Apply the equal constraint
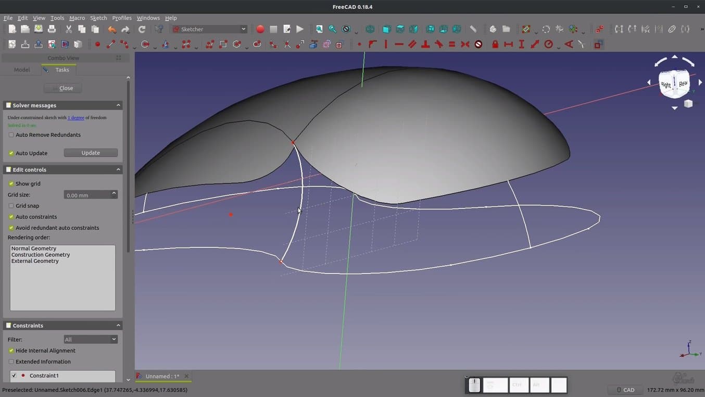The image size is (705, 397). point(452,45)
